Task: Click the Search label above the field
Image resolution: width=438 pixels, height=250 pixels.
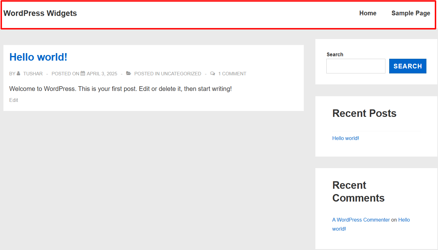Action: 335,54
